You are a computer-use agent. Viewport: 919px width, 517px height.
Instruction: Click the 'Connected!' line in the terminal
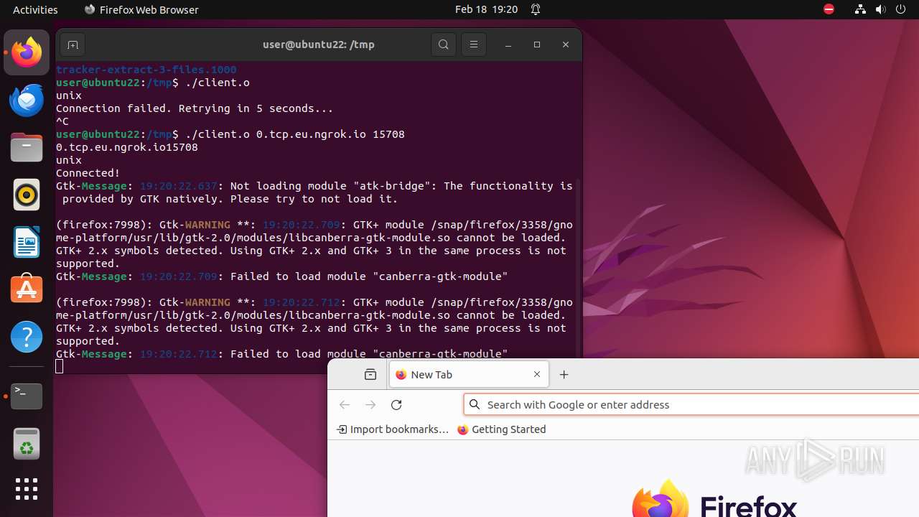(88, 173)
